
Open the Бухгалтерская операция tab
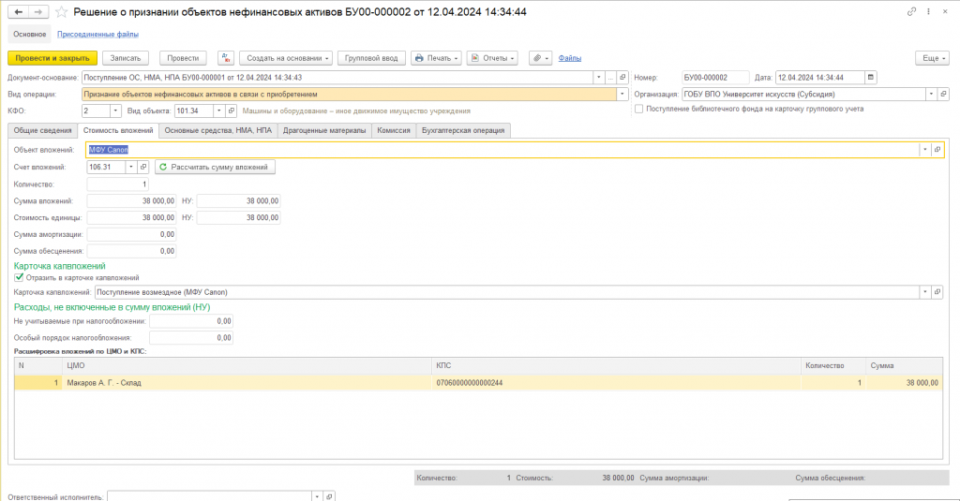point(463,130)
